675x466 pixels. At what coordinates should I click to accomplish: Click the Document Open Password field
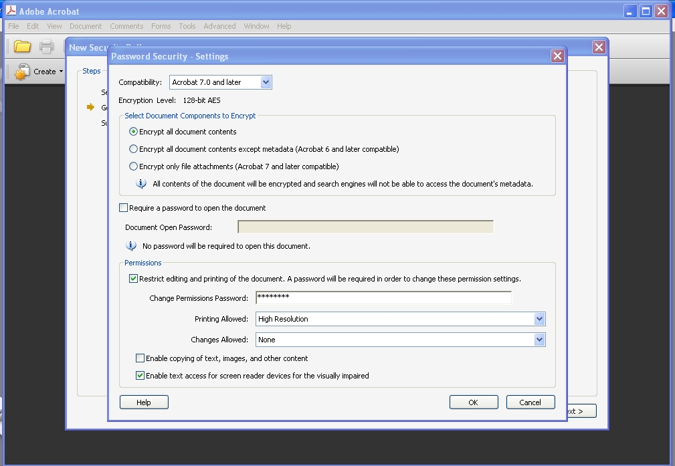pyautogui.click(x=365, y=227)
